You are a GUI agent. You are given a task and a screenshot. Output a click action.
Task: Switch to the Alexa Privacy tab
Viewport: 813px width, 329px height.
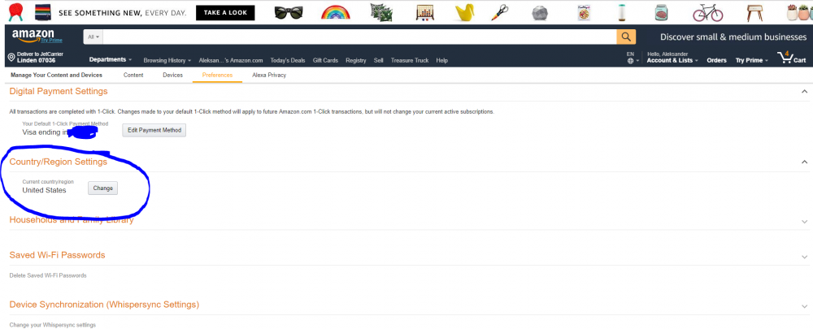coord(269,76)
